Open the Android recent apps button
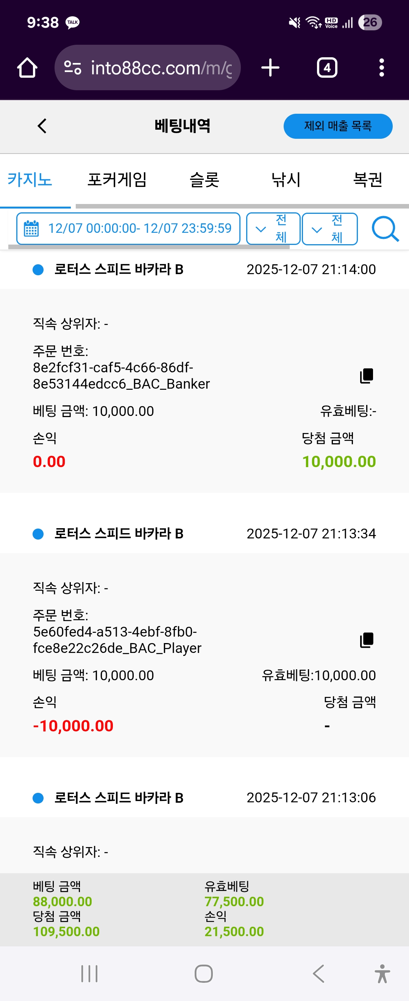The image size is (409, 1001). click(x=89, y=973)
